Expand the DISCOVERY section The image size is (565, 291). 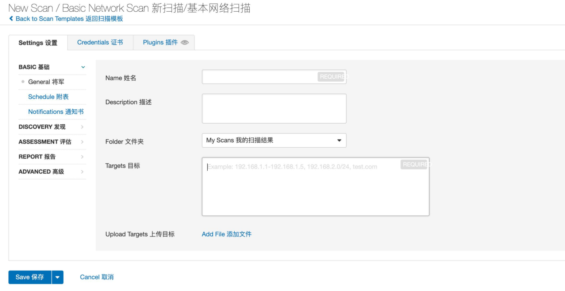pos(52,127)
